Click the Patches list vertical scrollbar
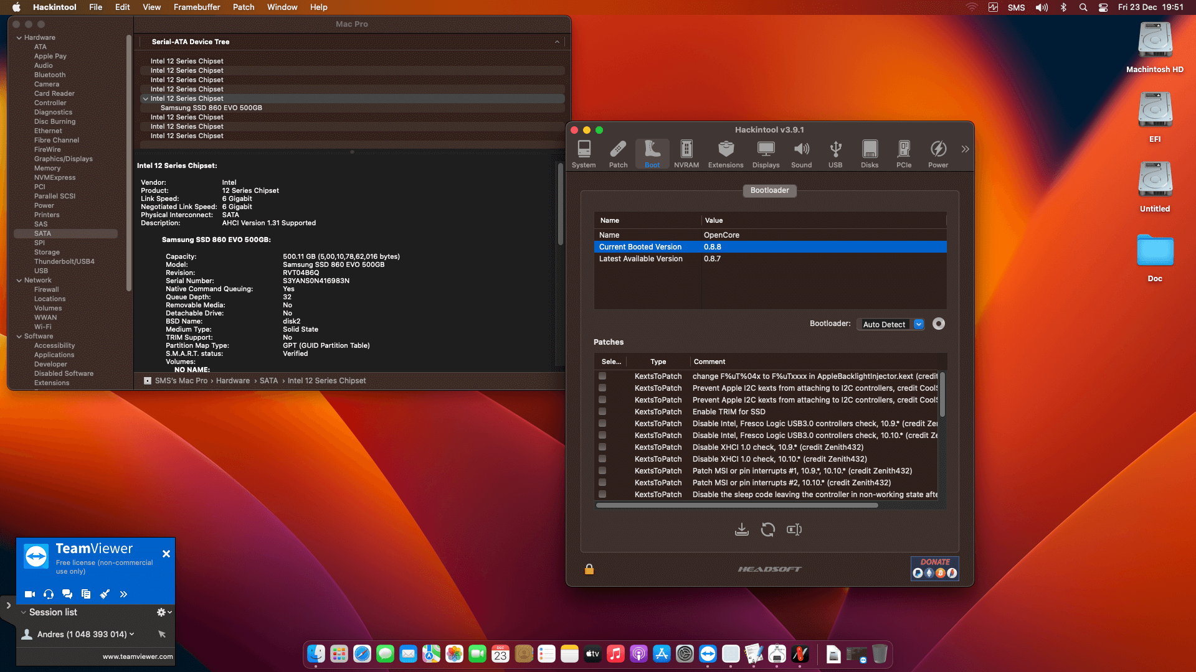This screenshot has height=672, width=1196. 942,394
